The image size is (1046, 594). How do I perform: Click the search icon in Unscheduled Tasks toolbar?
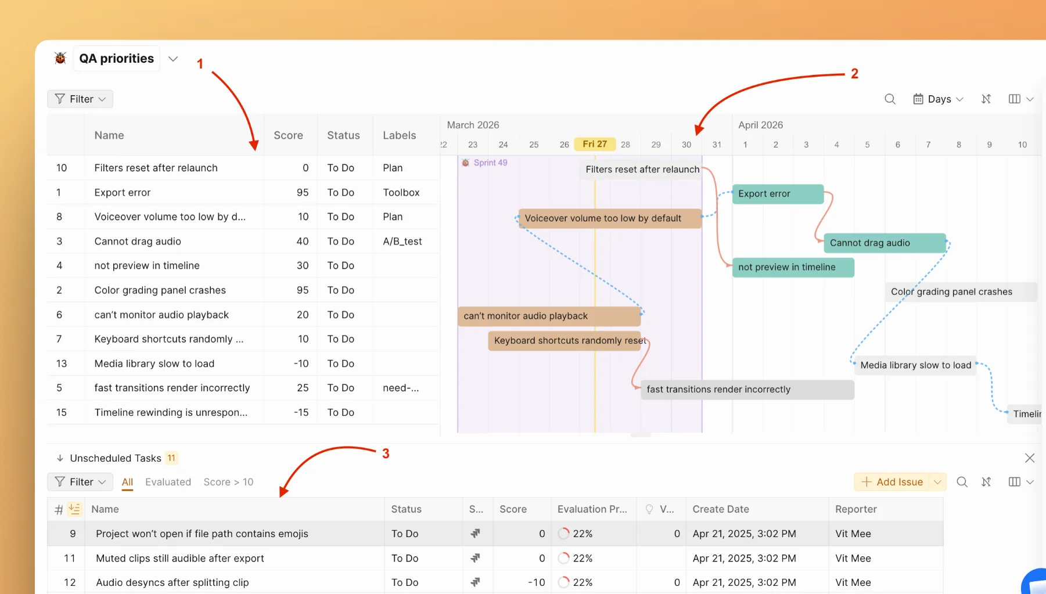tap(962, 482)
